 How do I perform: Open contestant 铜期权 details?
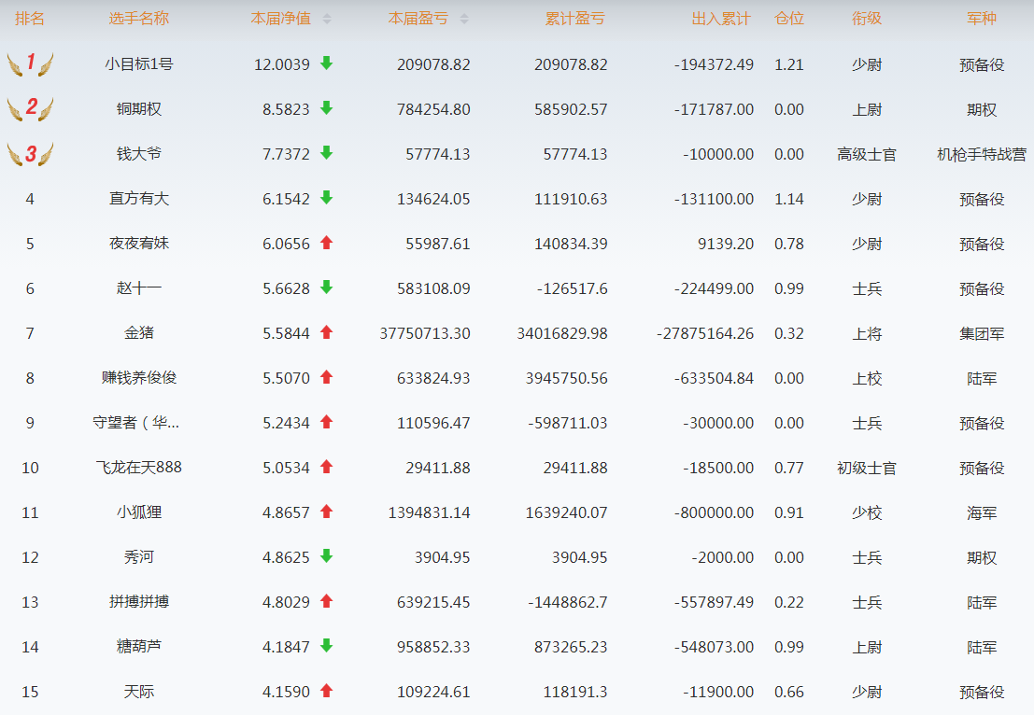(x=139, y=109)
